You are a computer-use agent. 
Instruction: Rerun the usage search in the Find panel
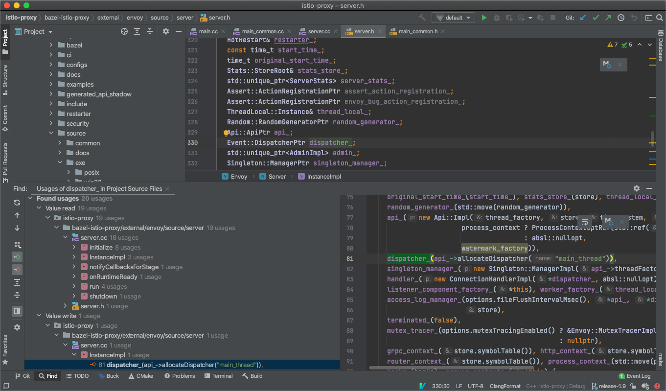17,203
